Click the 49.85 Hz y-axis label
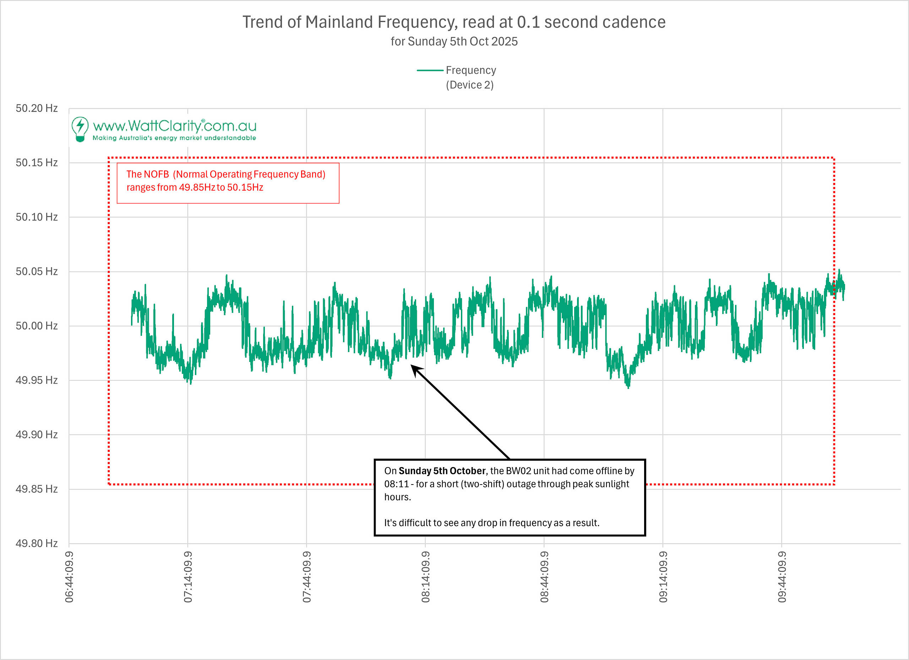The width and height of the screenshot is (909, 660). point(37,489)
